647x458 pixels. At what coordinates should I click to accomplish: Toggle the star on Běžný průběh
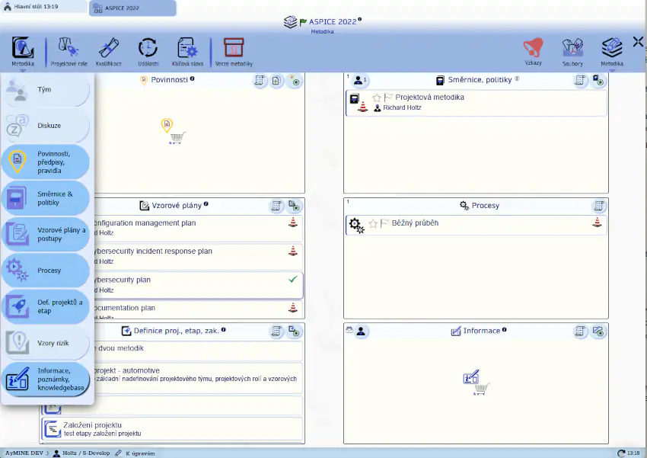[373, 223]
